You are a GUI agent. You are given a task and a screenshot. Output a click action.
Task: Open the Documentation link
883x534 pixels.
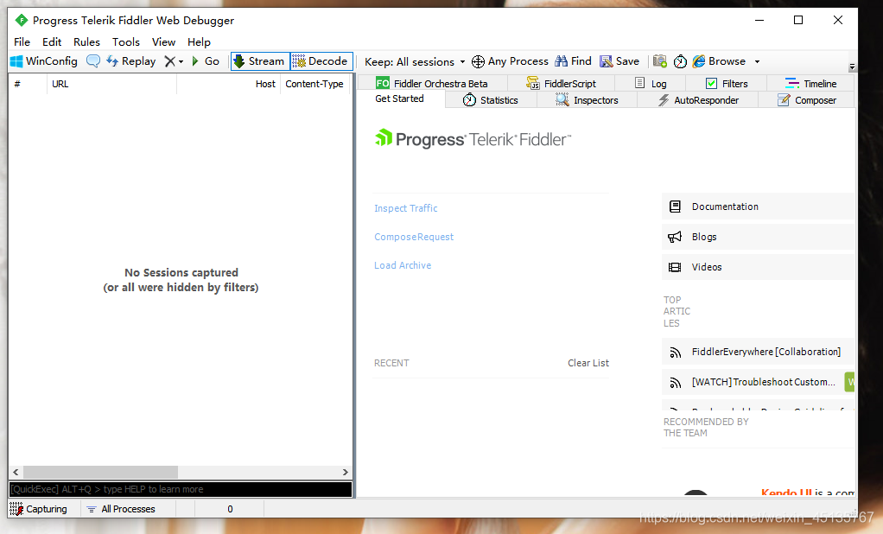[758, 207]
